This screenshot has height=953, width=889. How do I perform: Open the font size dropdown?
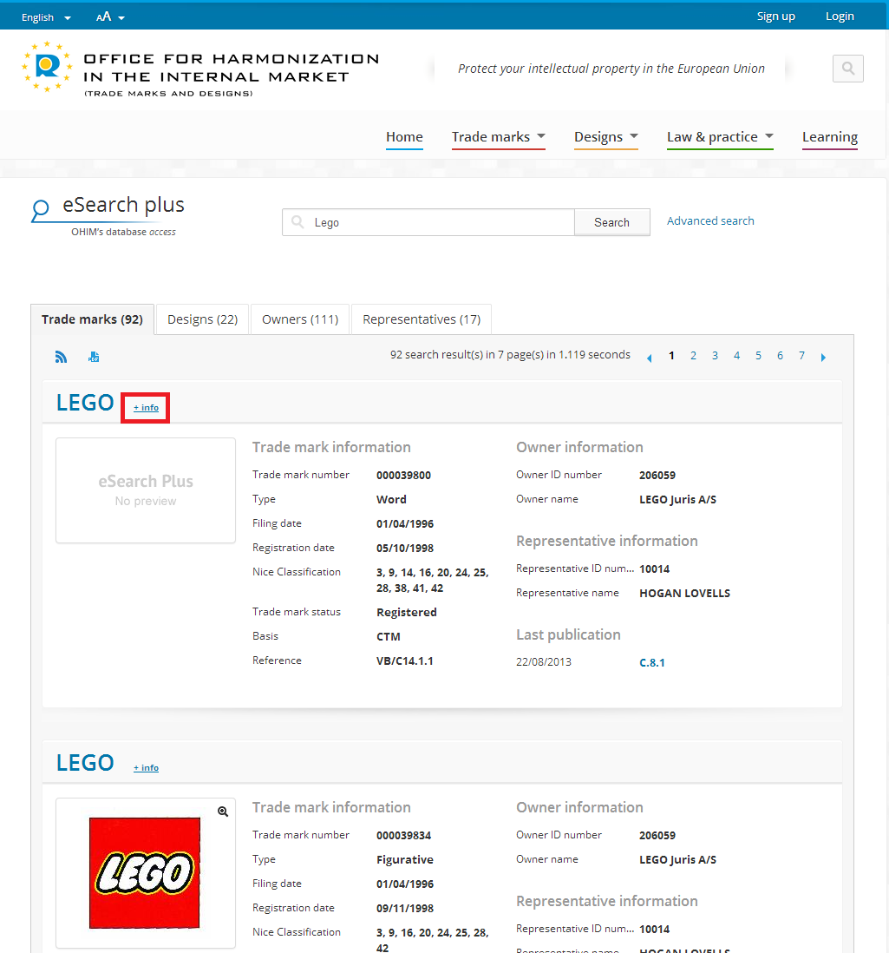point(110,17)
